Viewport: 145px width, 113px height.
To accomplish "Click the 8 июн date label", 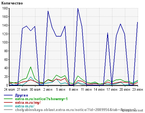I will coord(74,90).
